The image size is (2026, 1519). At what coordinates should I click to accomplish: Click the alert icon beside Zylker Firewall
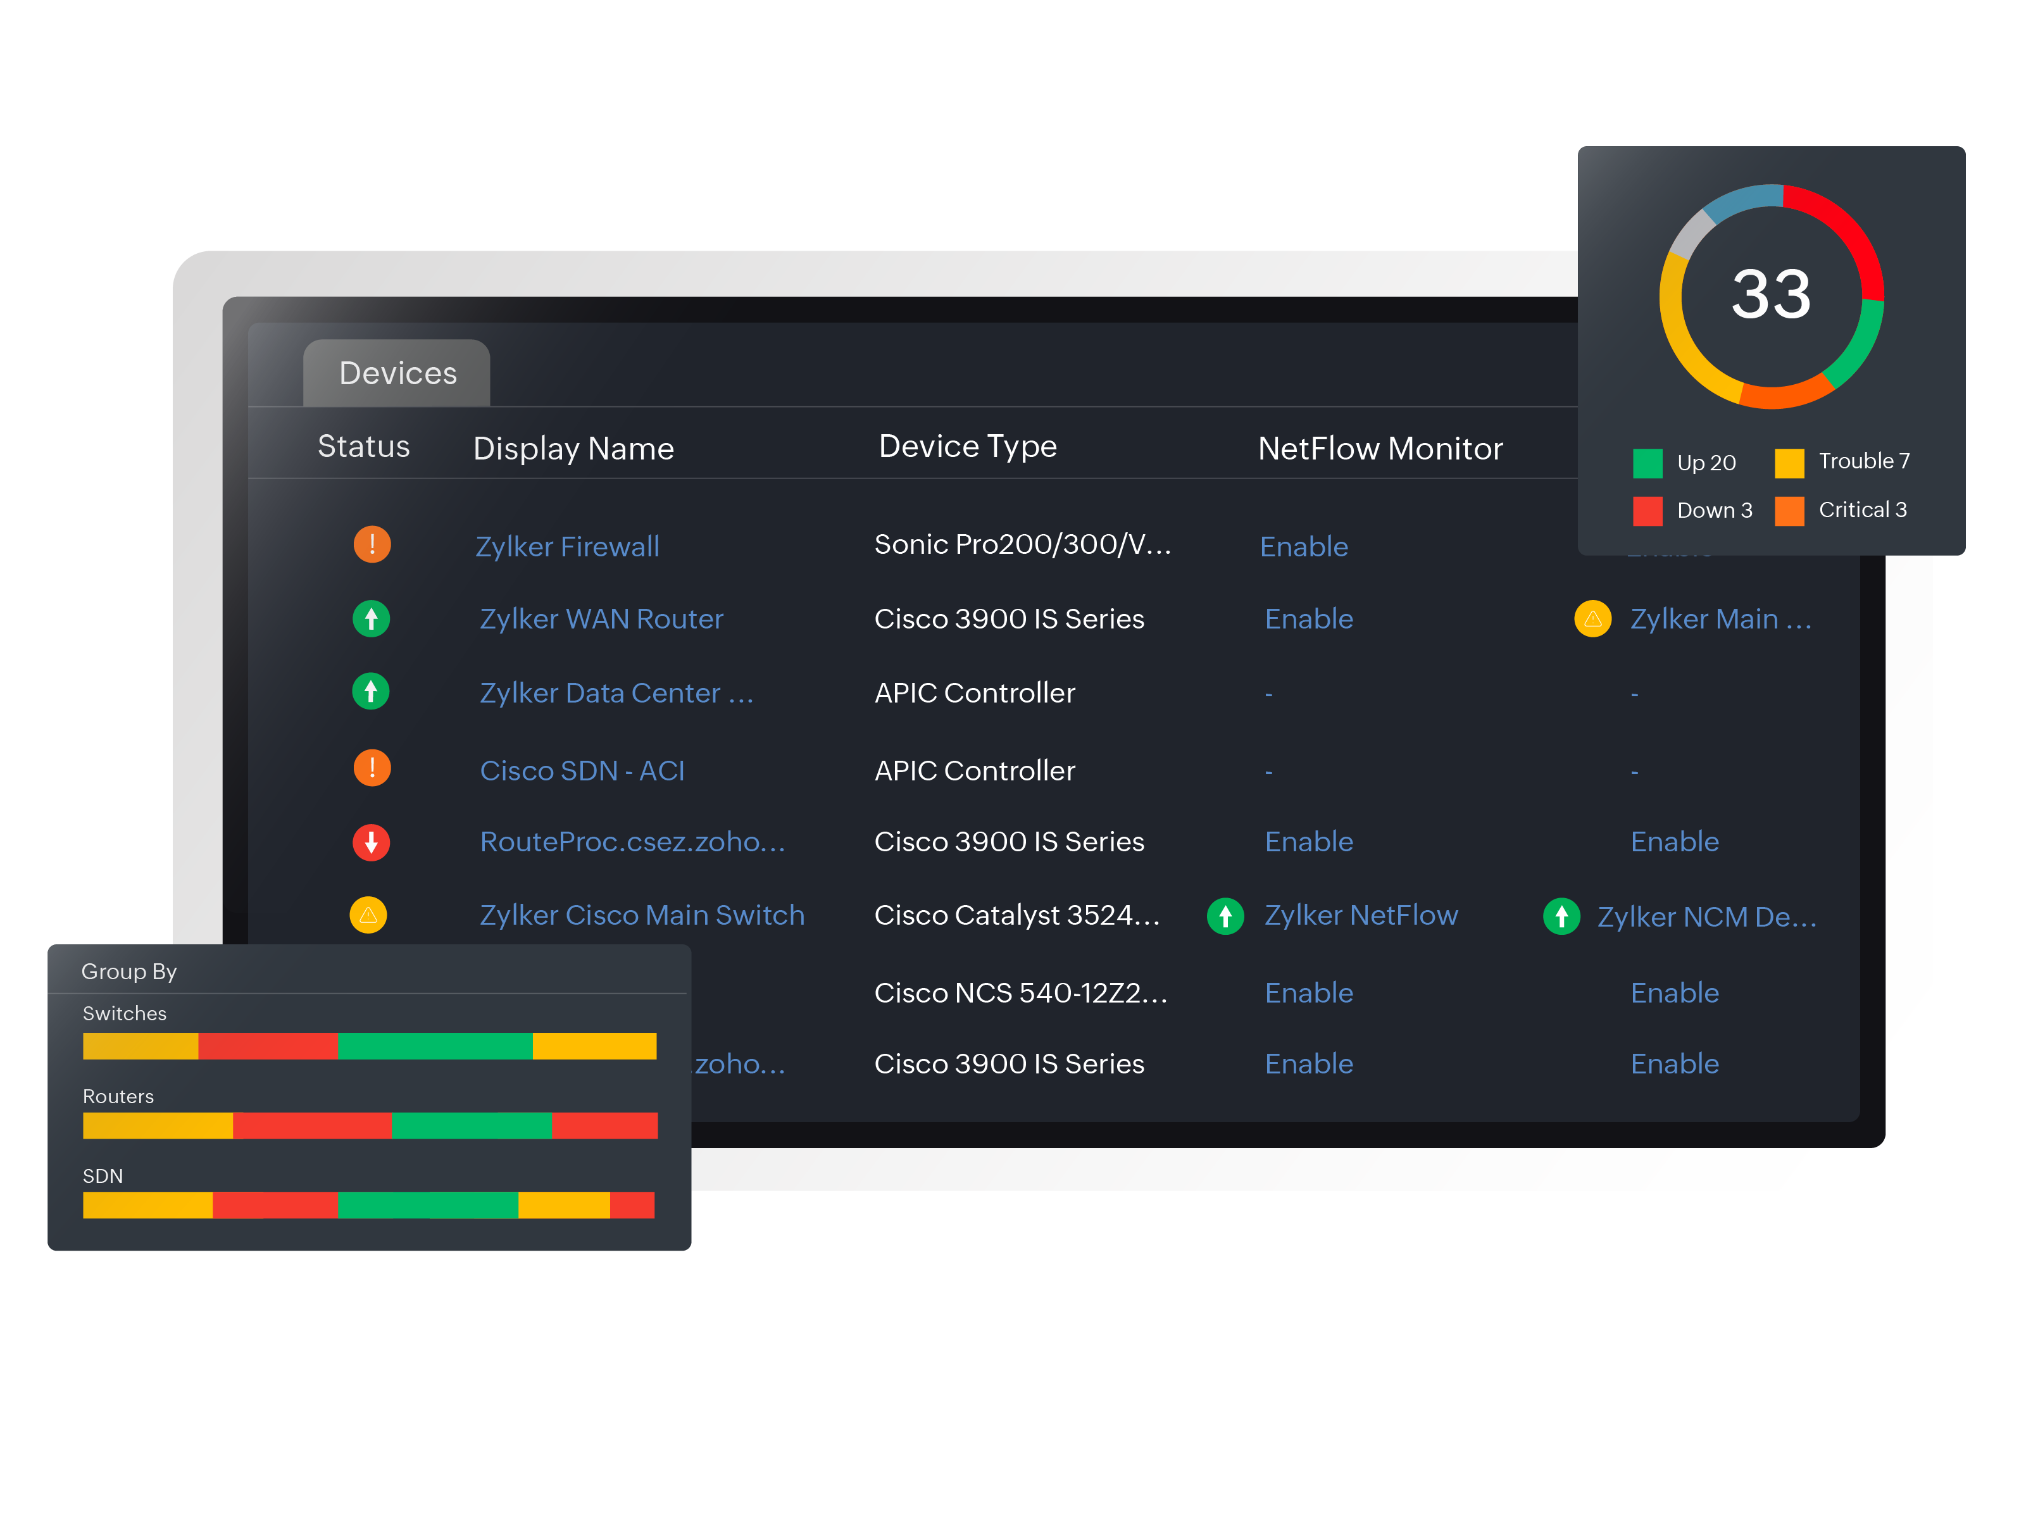pos(370,544)
